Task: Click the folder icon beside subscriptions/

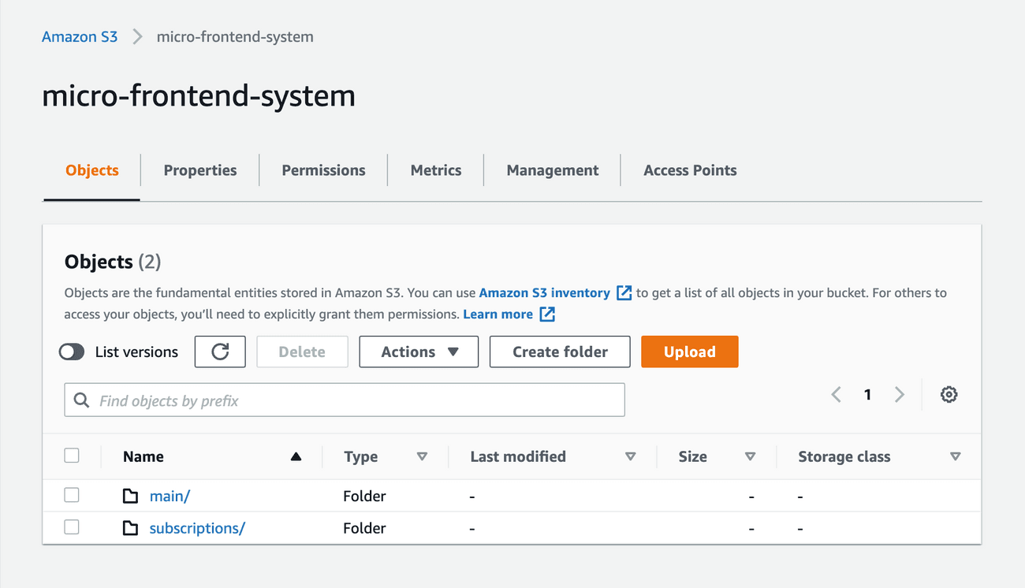Action: [130, 527]
